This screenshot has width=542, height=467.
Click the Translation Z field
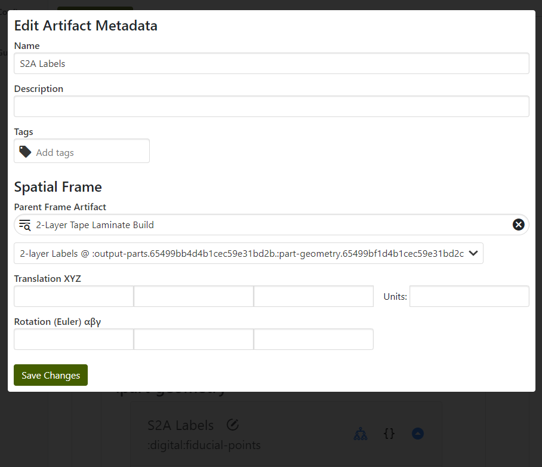click(313, 296)
